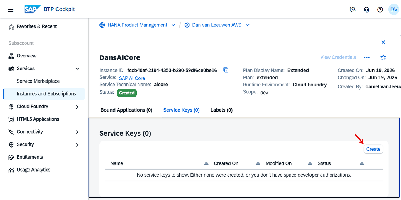Open Favorites & Recent in sidebar
Viewport: 401px width, 200px height.
[36, 26]
